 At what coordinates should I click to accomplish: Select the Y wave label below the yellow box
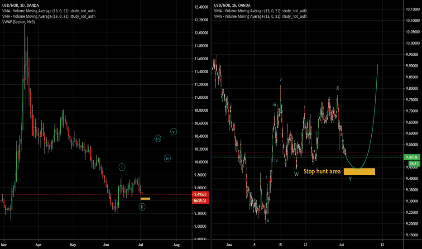(x=350, y=179)
